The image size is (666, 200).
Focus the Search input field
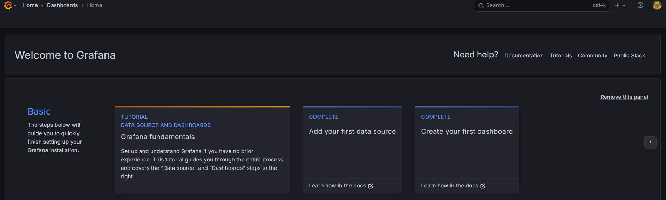pyautogui.click(x=542, y=5)
